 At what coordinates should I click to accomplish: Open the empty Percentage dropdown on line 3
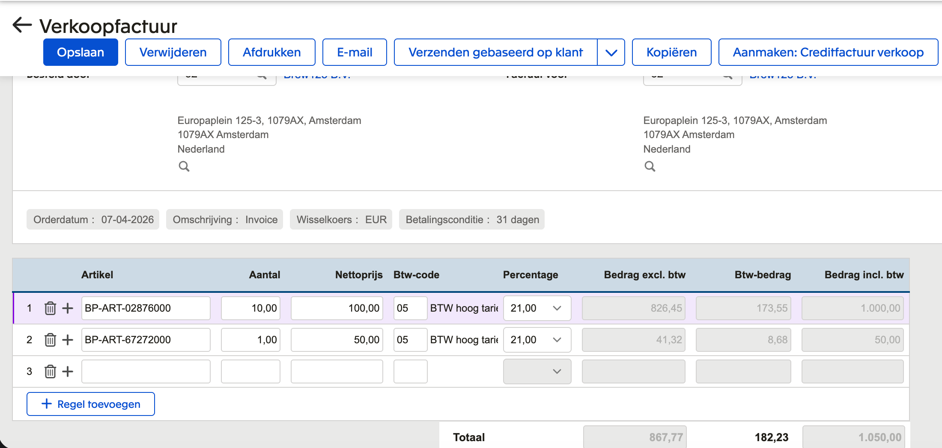537,371
